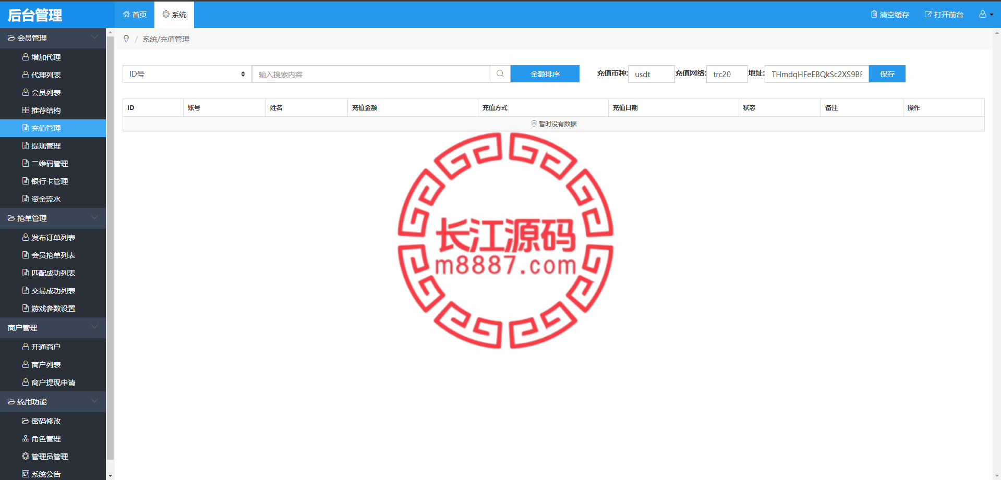Click the 账号 column header

tap(224, 107)
